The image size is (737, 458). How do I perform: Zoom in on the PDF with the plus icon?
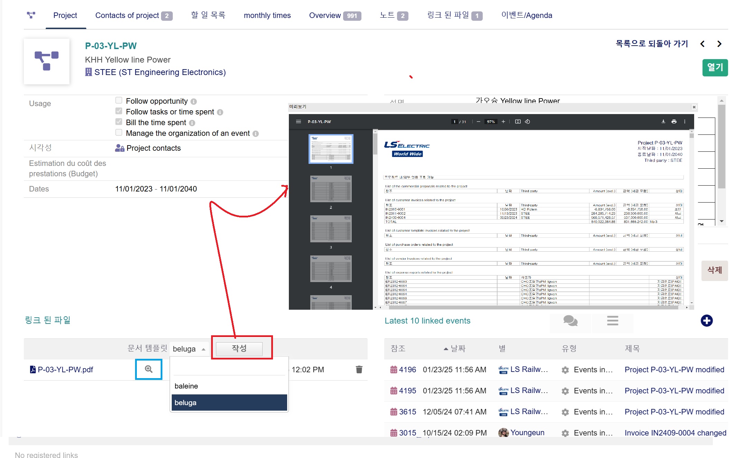coord(503,122)
